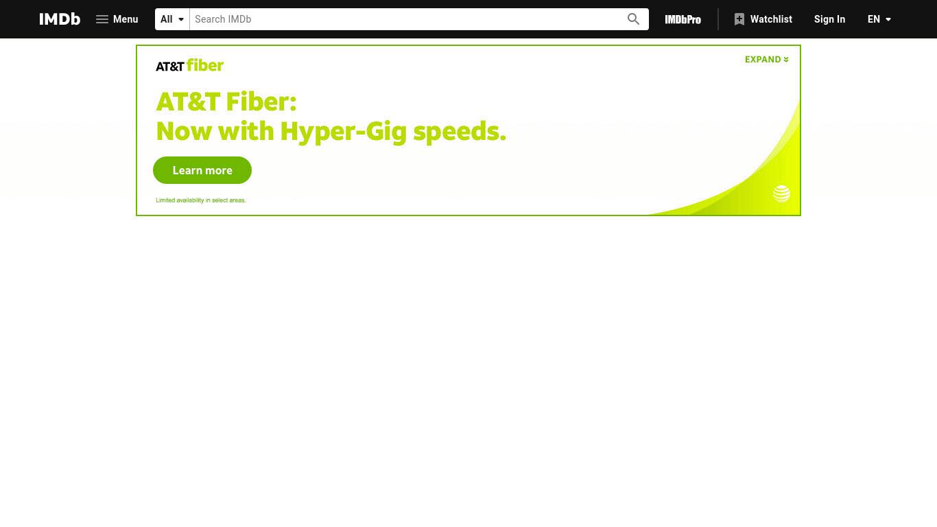937x527 pixels.
Task: Open the hamburger Menu icon
Action: tap(102, 19)
